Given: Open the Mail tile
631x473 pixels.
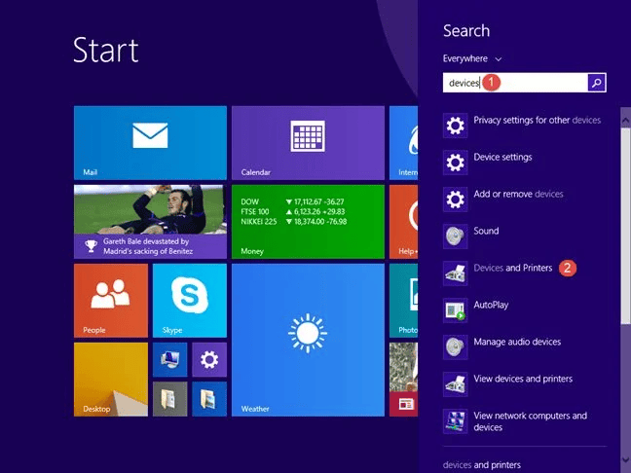Looking at the screenshot, I should 150,143.
